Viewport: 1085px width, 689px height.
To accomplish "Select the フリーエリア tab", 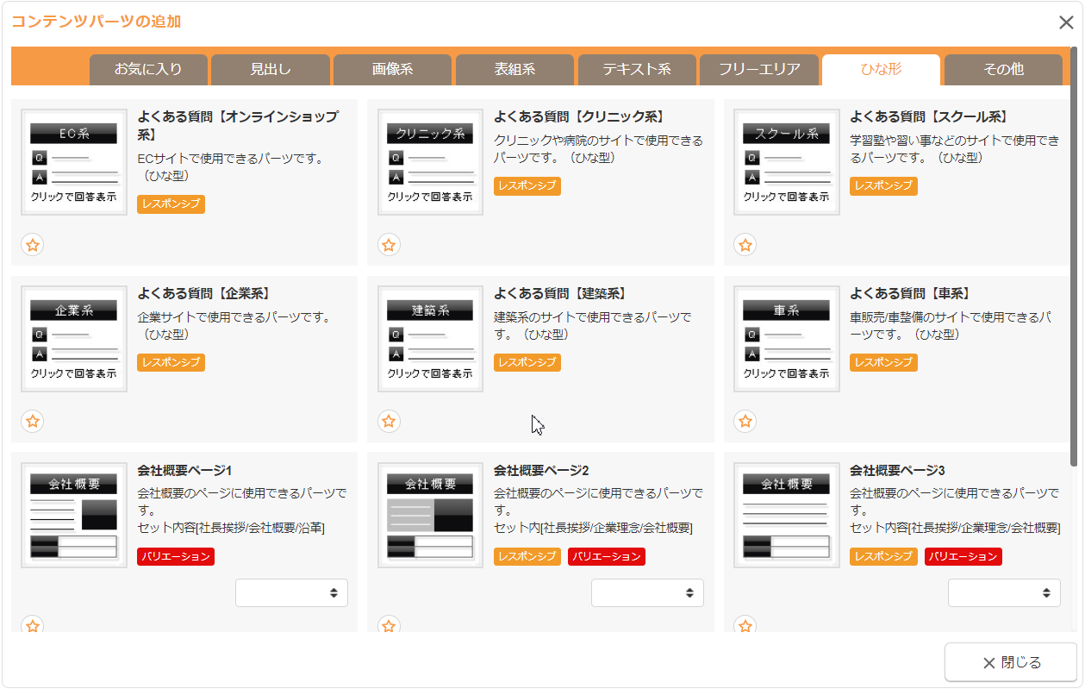I will (x=759, y=70).
